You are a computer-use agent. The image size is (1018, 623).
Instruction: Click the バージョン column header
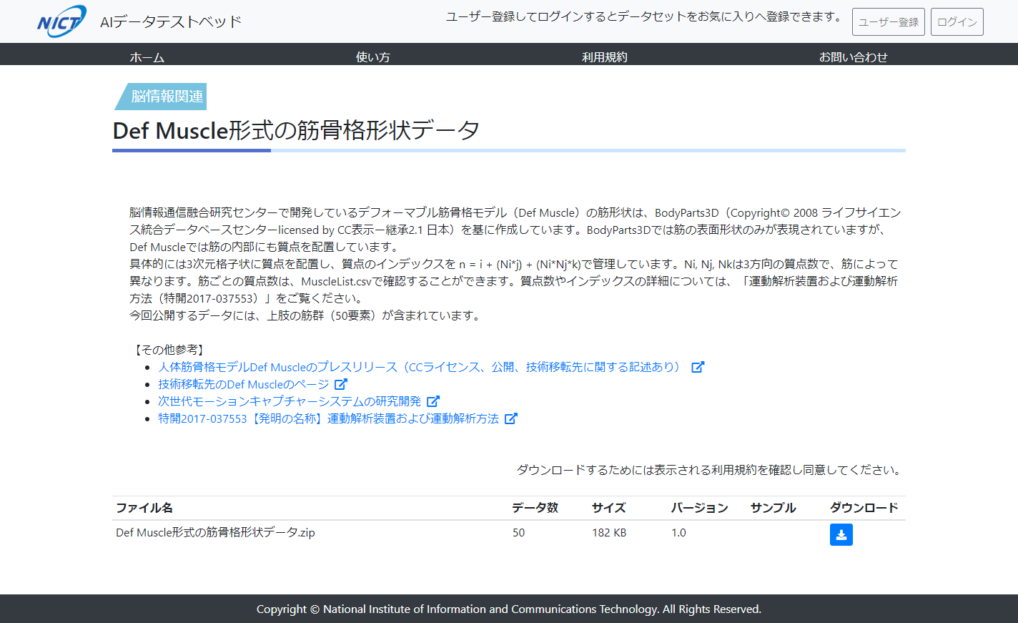[x=699, y=508]
